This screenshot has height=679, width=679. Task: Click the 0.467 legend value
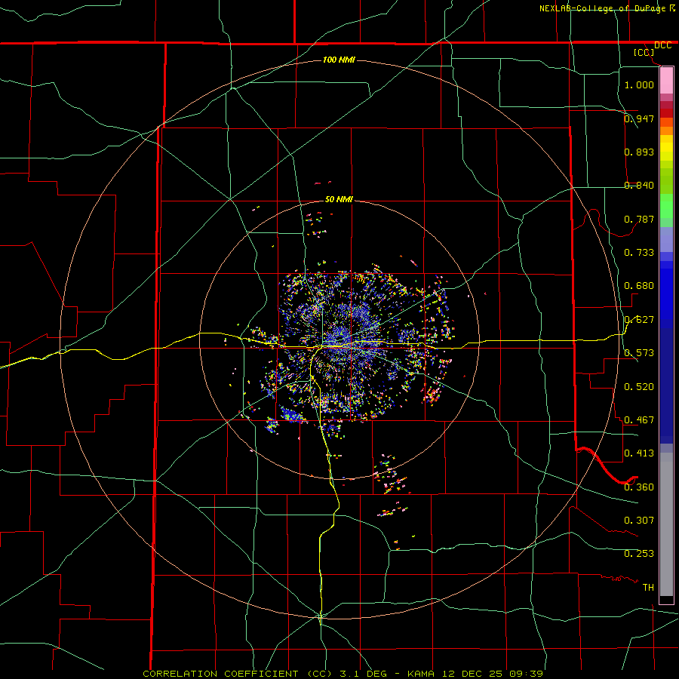pos(639,420)
